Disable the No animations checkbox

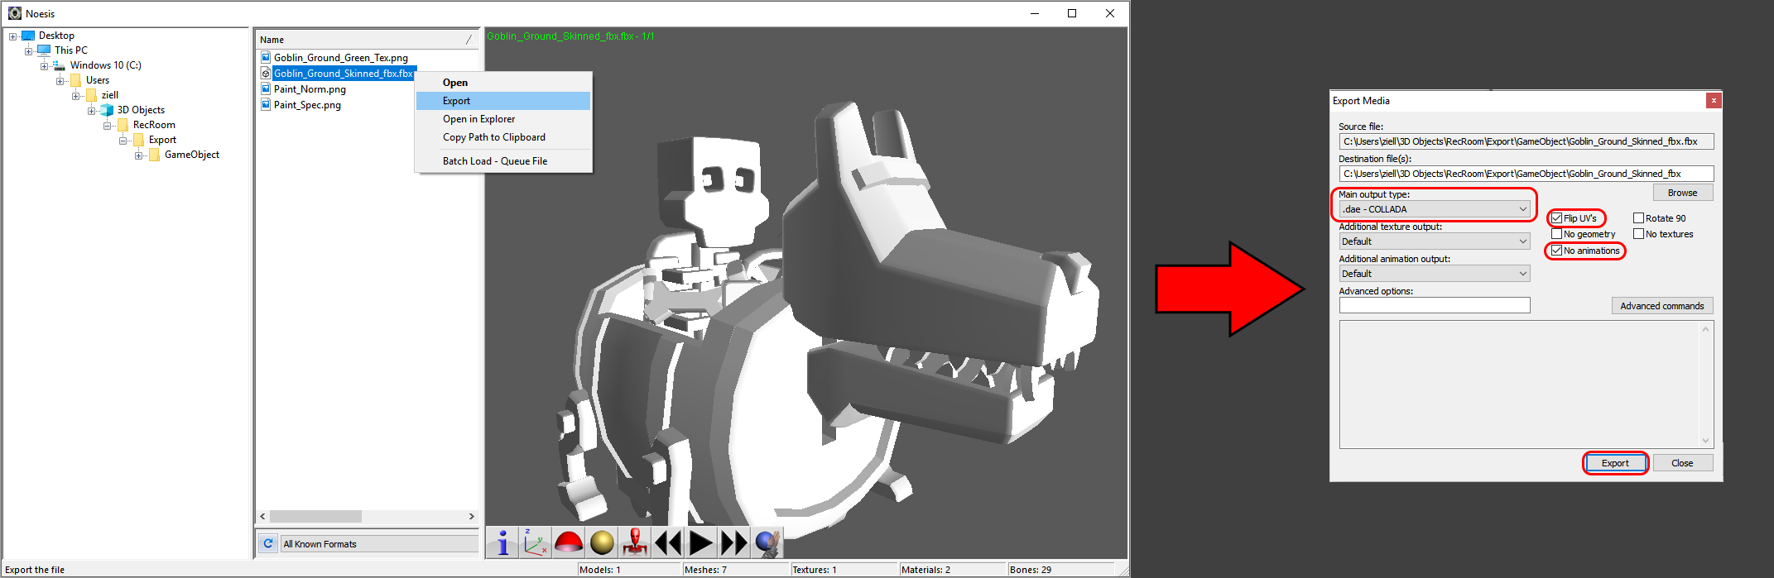(x=1557, y=251)
